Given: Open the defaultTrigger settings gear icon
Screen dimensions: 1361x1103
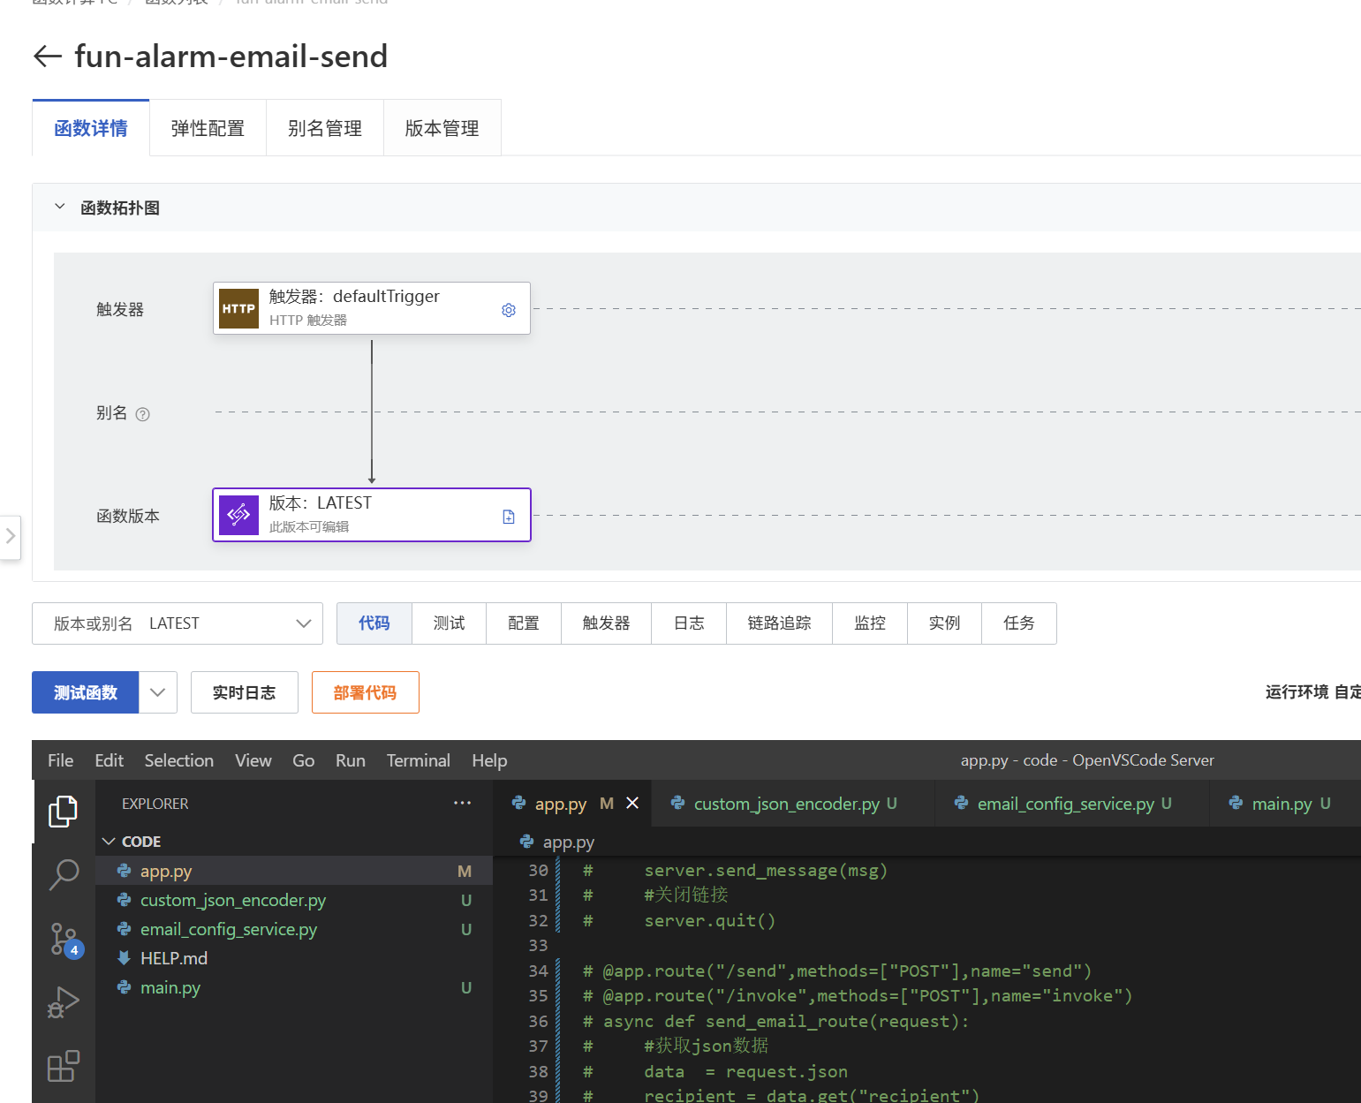Looking at the screenshot, I should (509, 310).
